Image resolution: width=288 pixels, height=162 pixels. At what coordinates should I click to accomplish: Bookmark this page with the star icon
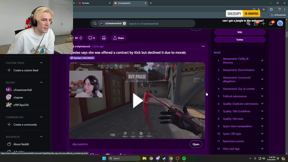264,9
